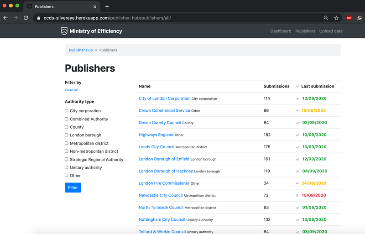
Task: Open Newcastle City Council link
Action: point(161,195)
